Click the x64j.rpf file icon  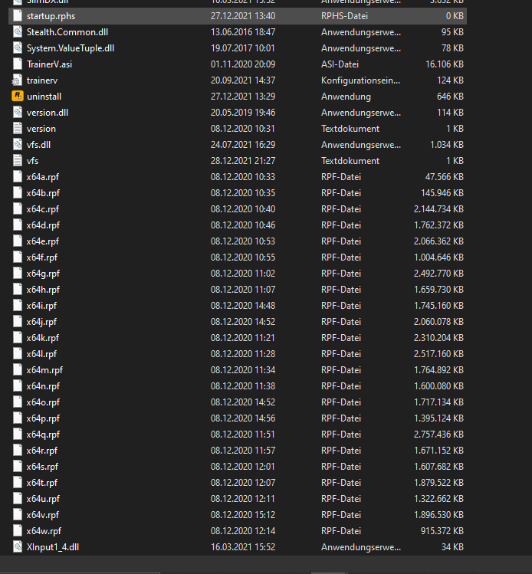[x=17, y=322]
